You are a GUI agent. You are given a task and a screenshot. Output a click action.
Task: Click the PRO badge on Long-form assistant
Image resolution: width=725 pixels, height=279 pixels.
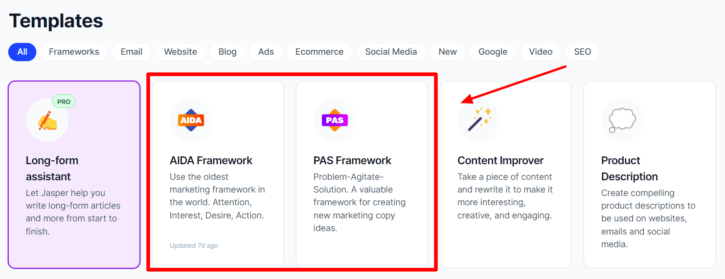pyautogui.click(x=64, y=102)
